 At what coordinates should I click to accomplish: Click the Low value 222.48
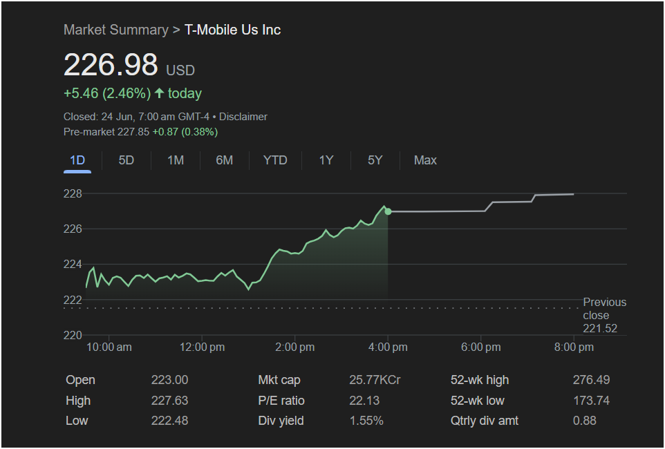(x=169, y=421)
